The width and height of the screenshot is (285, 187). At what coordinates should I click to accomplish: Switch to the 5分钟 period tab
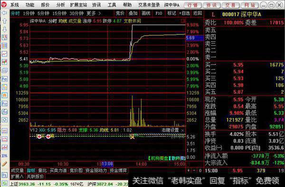[x=43, y=13]
